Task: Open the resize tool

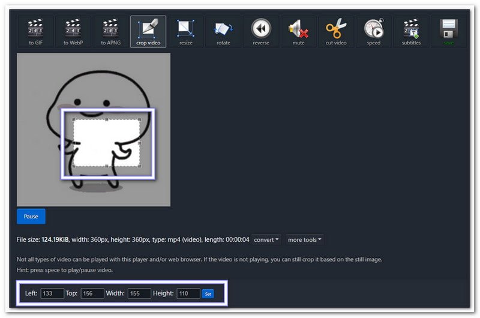Action: (x=185, y=32)
